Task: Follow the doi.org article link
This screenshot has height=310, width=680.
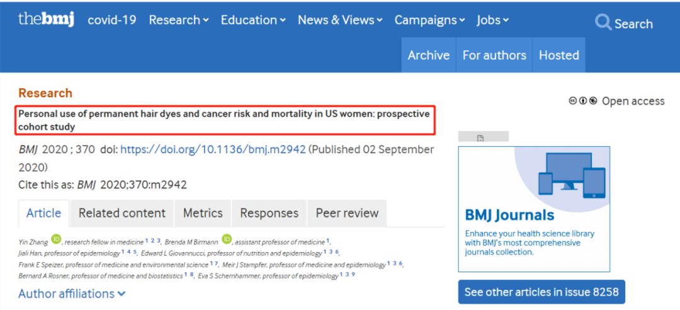Action: click(x=213, y=149)
